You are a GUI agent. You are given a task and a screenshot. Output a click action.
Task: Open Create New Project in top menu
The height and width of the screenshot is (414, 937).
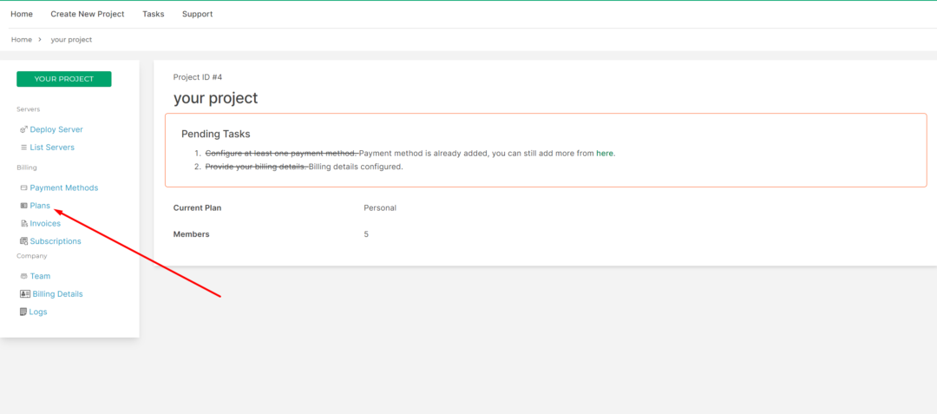point(88,14)
